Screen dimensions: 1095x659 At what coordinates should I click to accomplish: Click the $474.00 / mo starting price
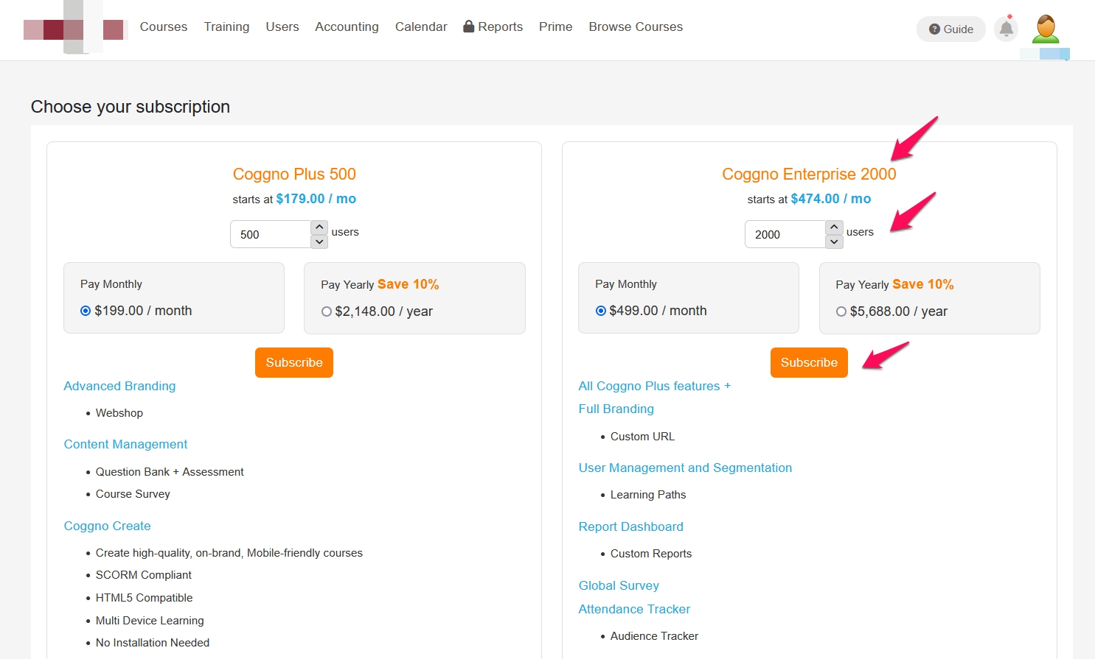[x=830, y=199]
